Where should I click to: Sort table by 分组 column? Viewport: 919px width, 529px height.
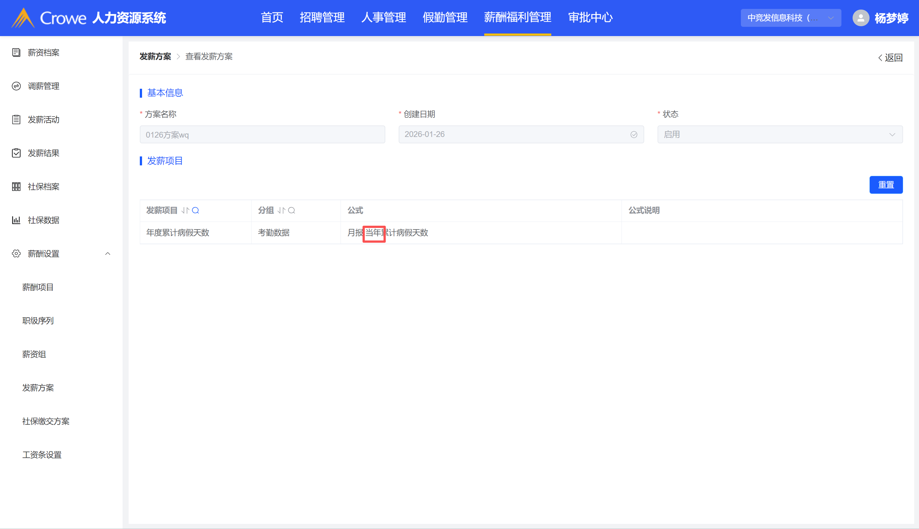tap(281, 210)
